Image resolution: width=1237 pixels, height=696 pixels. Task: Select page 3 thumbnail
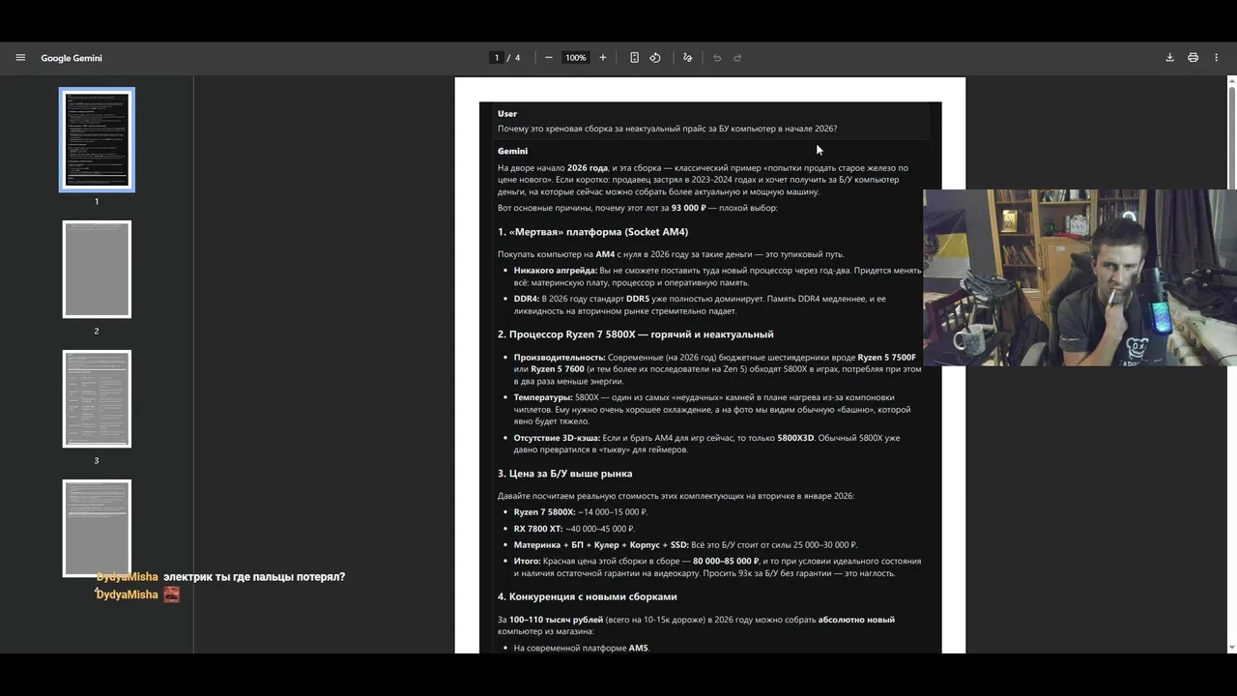point(97,398)
